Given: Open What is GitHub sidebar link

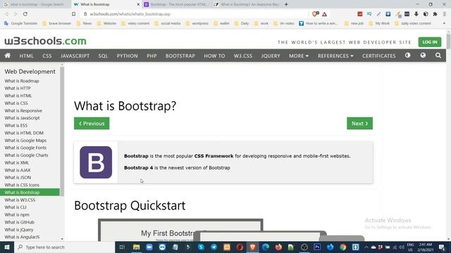Looking at the screenshot, I should [19, 222].
